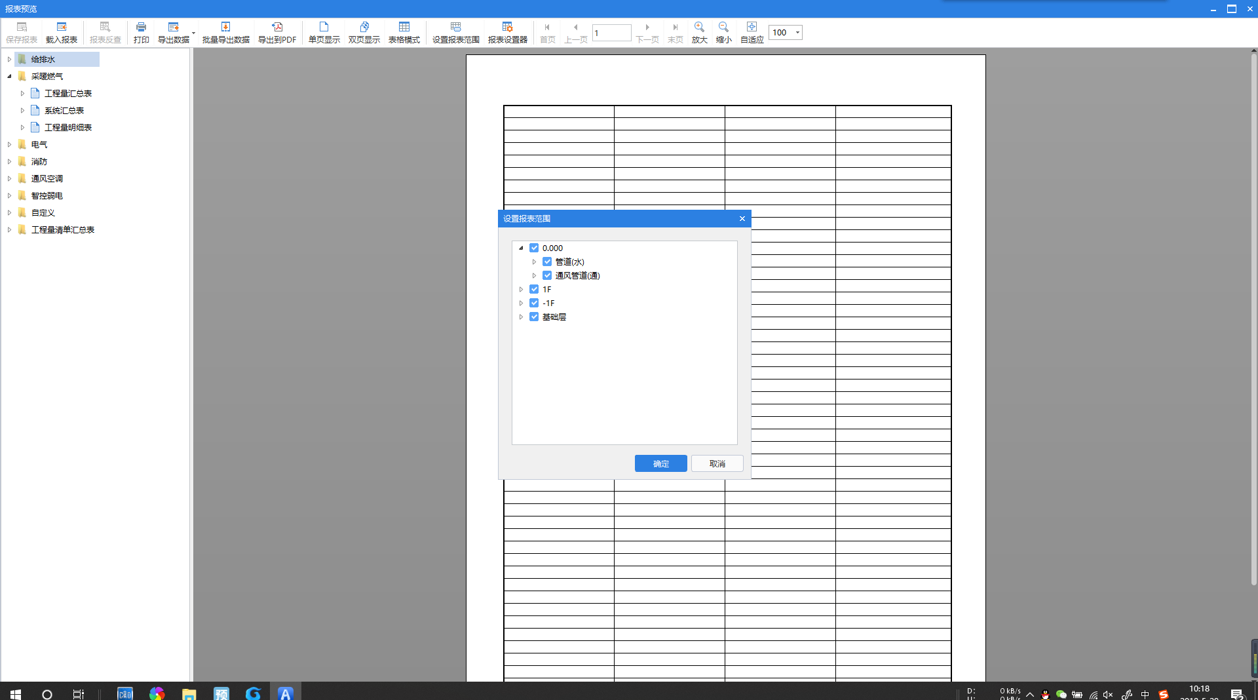Uncheck the 管道(水) checkbox
Screen dimensions: 1258x700
click(547, 262)
